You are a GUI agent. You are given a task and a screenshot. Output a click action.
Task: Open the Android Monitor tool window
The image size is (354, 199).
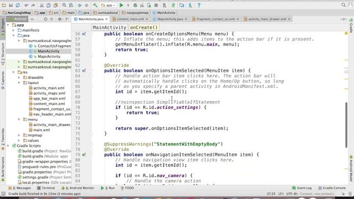78,188
